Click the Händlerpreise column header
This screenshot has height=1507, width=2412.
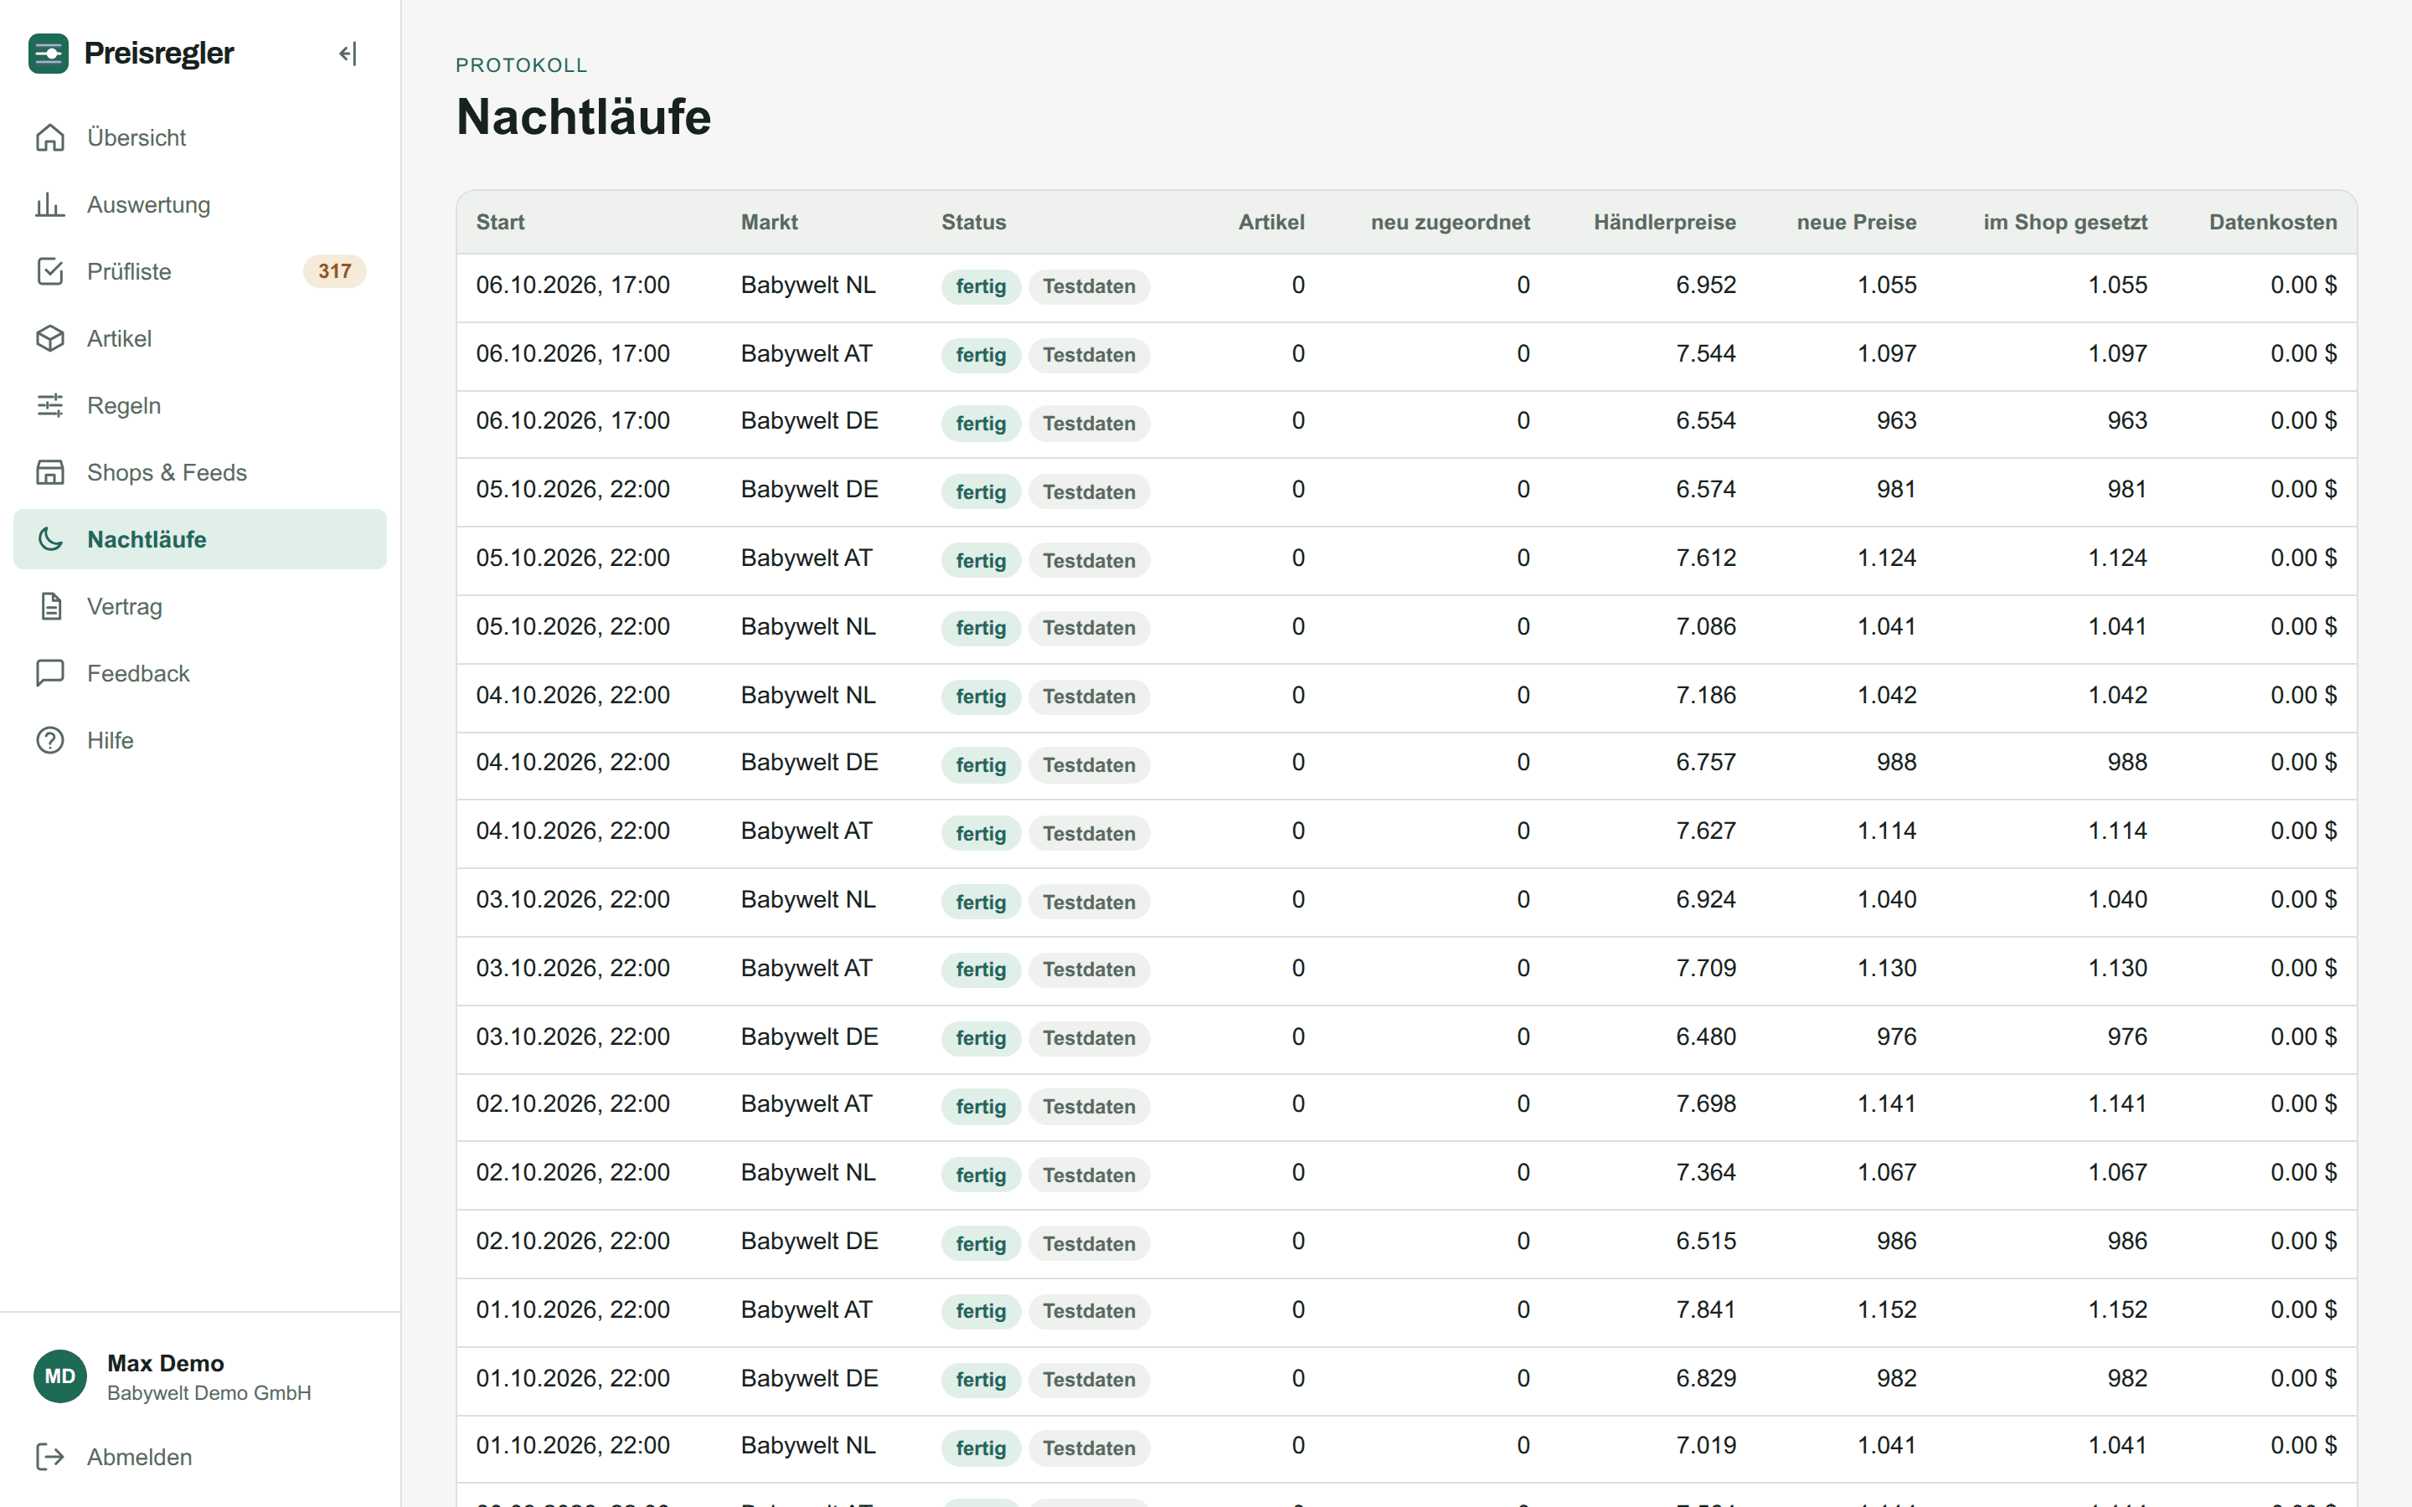point(1664,222)
